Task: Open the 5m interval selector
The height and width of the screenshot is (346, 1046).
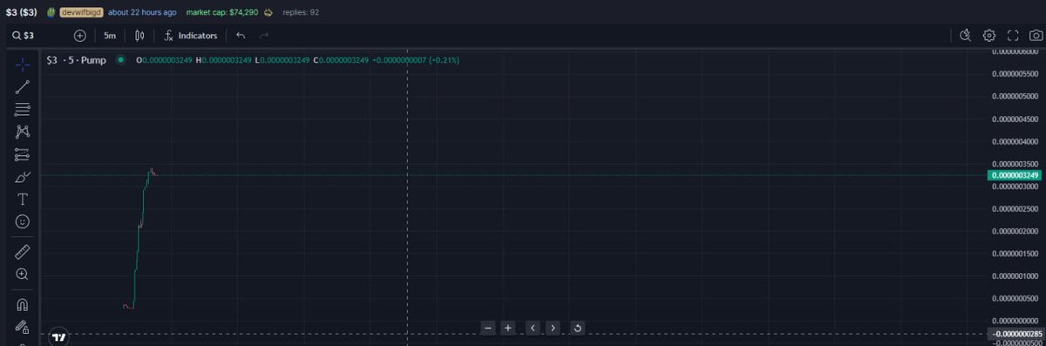Action: pyautogui.click(x=110, y=36)
